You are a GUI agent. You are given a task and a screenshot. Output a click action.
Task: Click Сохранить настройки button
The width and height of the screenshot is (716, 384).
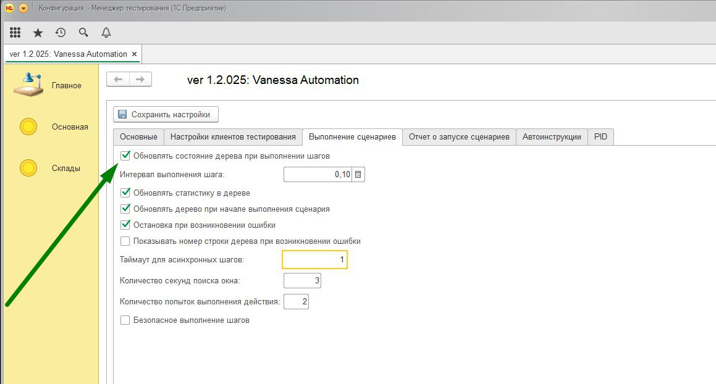pos(166,115)
